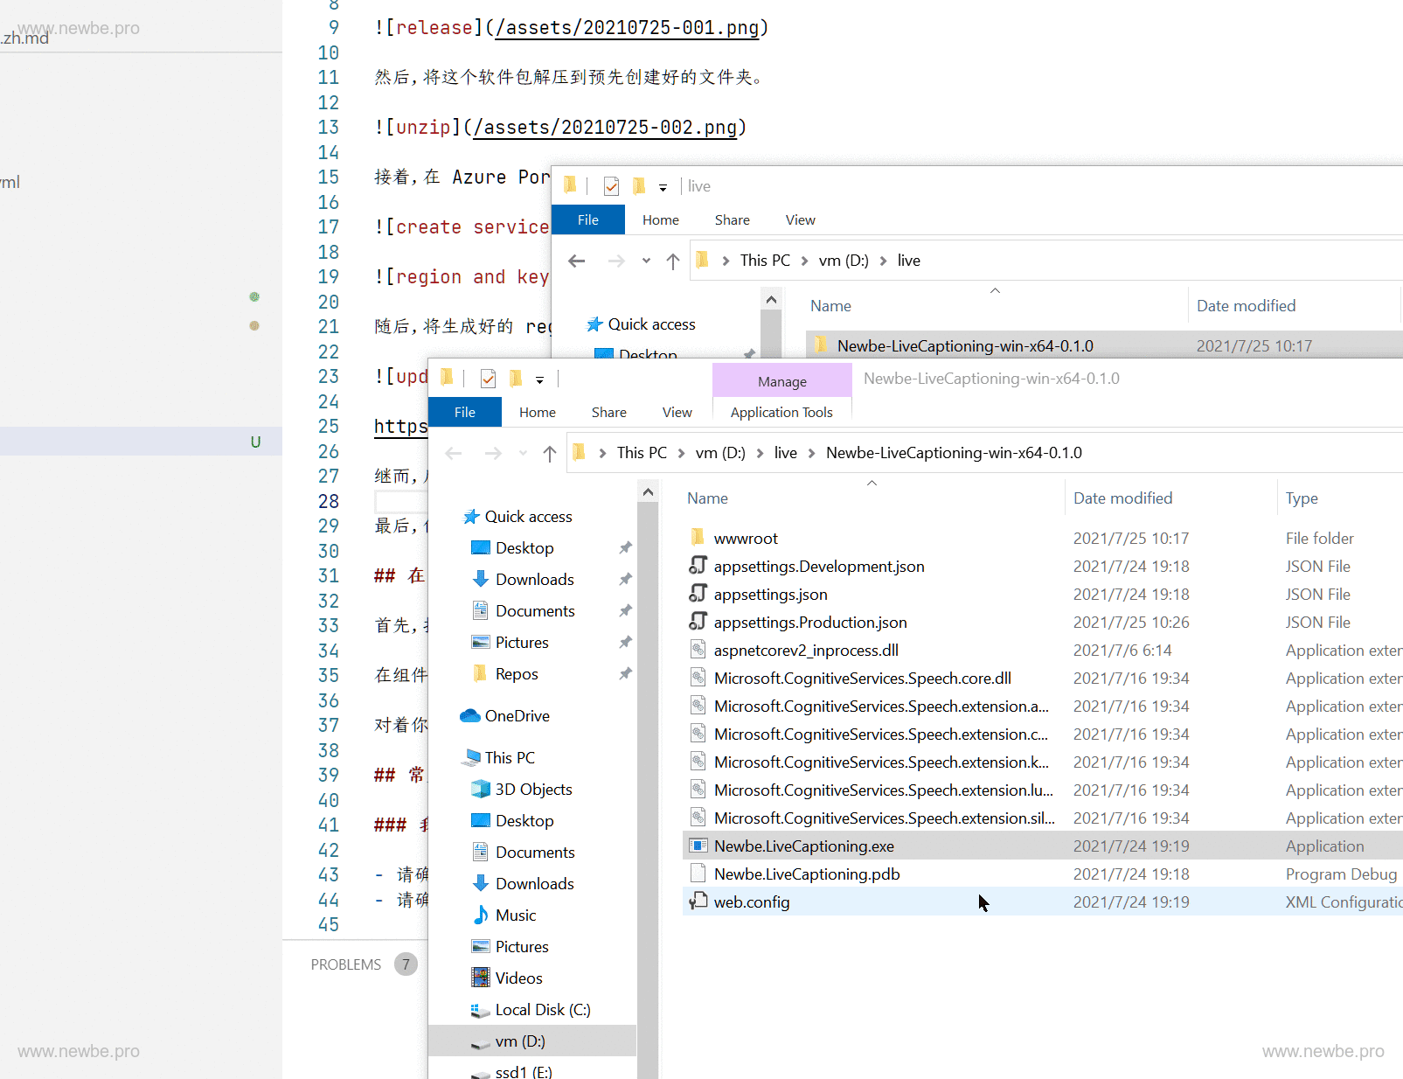
Task: Toggle pin for Repos in Quick access
Action: coord(625,674)
